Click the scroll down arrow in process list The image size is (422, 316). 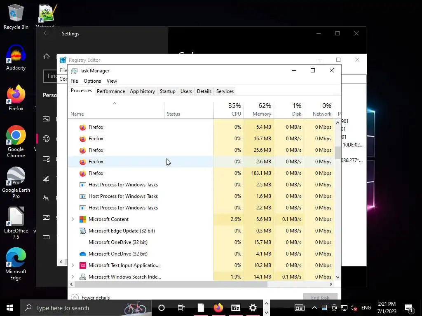click(338, 277)
